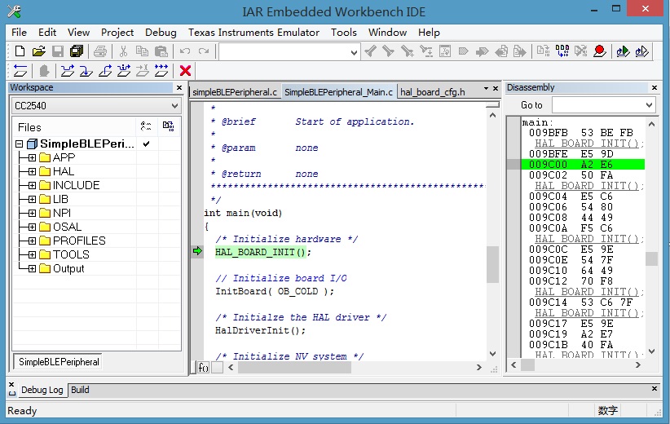Collapse the SimpleBLEPeri project root node
This screenshot has width=670, height=424.
(20, 144)
